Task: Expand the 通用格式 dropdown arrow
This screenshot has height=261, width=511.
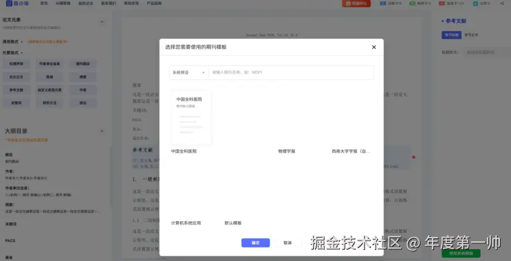Action: (x=22, y=42)
